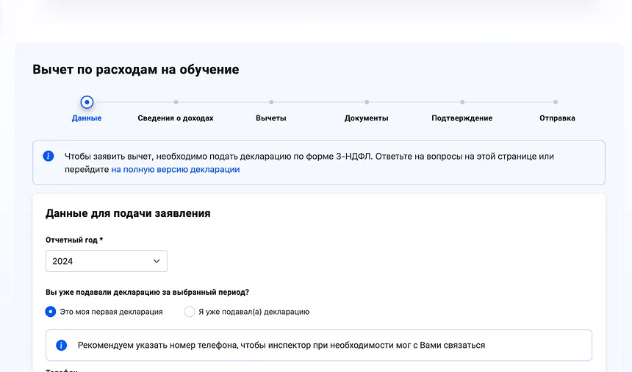Open the Отчетный год dropdown showing 2024
The image size is (632, 372).
click(x=106, y=261)
